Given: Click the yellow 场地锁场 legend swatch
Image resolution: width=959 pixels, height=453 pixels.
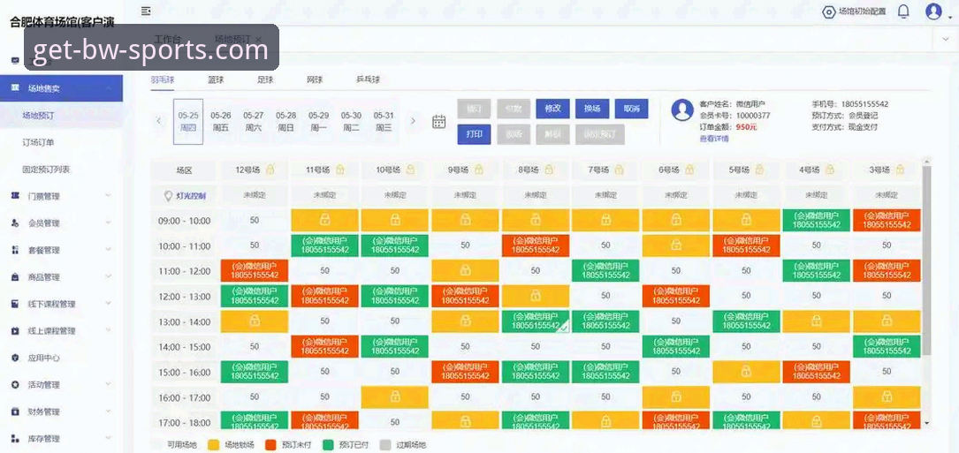Looking at the screenshot, I should pos(214,445).
